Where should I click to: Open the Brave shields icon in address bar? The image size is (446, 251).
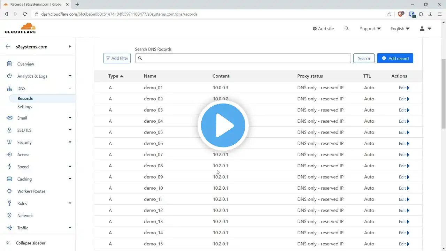[x=401, y=14]
